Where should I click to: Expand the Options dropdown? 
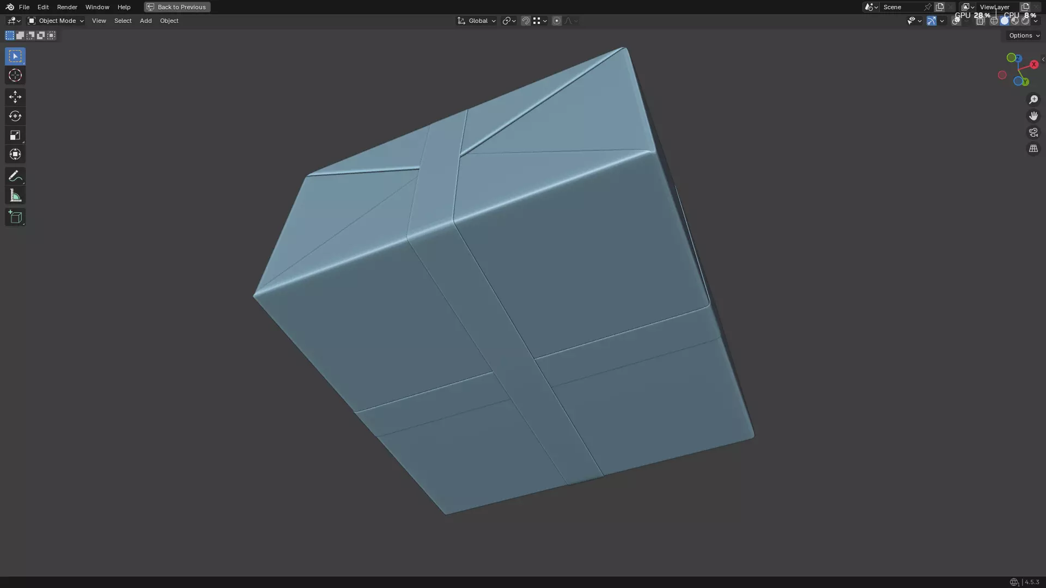coord(1024,35)
